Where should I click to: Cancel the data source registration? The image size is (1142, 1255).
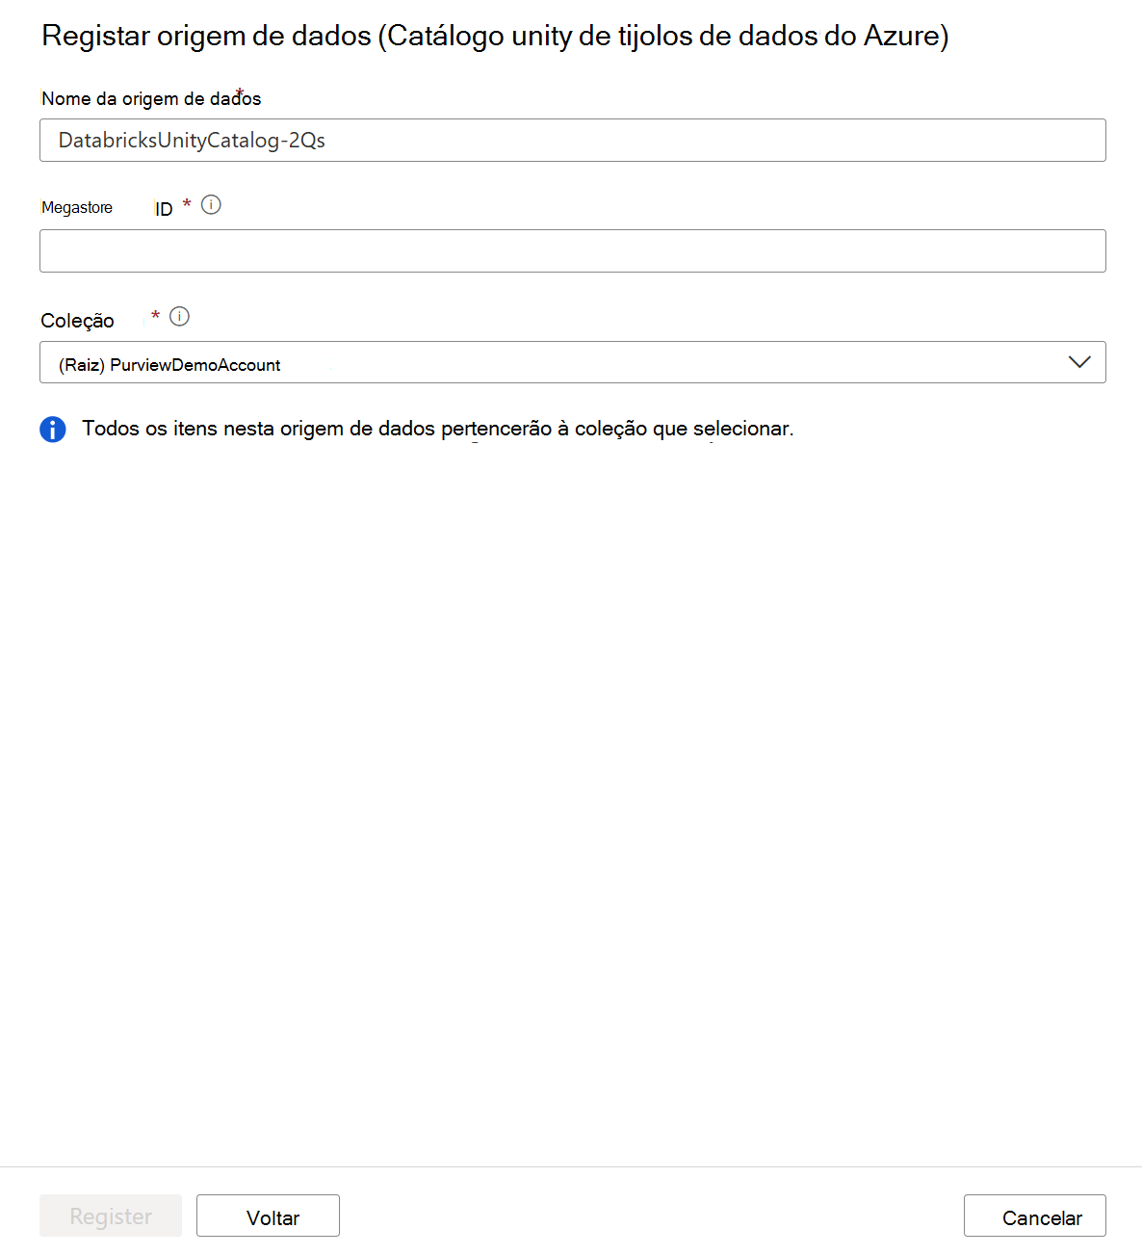1034,1216
